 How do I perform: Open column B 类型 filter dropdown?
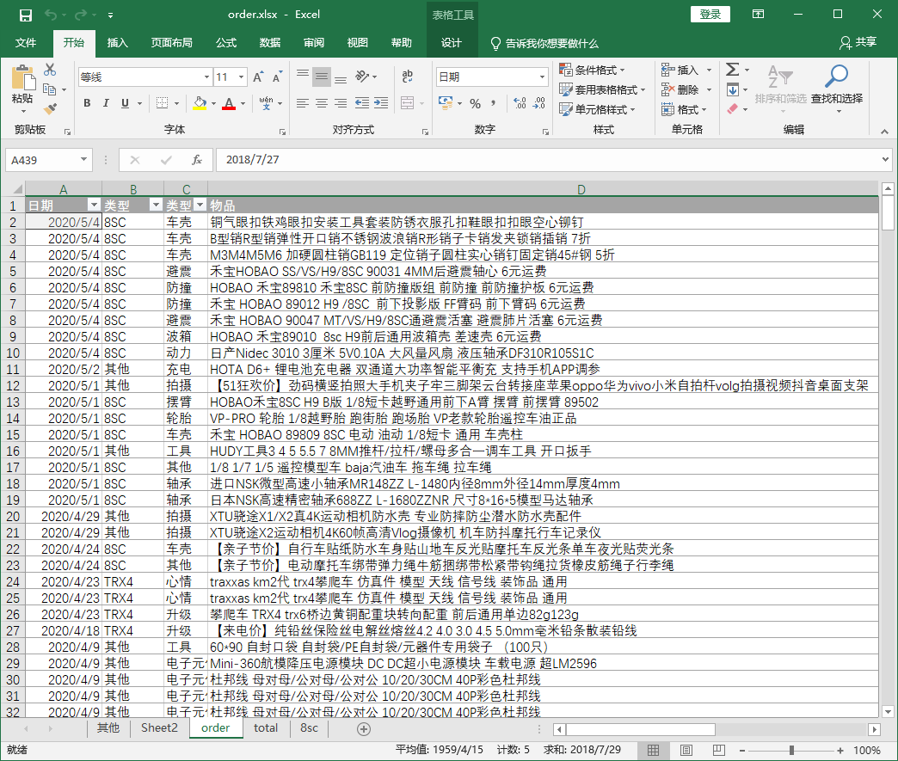pos(155,205)
